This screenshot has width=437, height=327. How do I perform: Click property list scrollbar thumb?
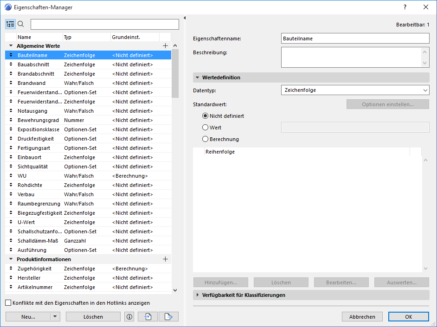point(175,74)
